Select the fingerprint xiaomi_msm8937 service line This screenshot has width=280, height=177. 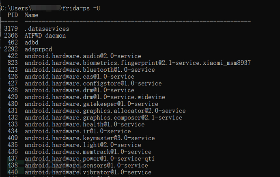click(x=137, y=63)
